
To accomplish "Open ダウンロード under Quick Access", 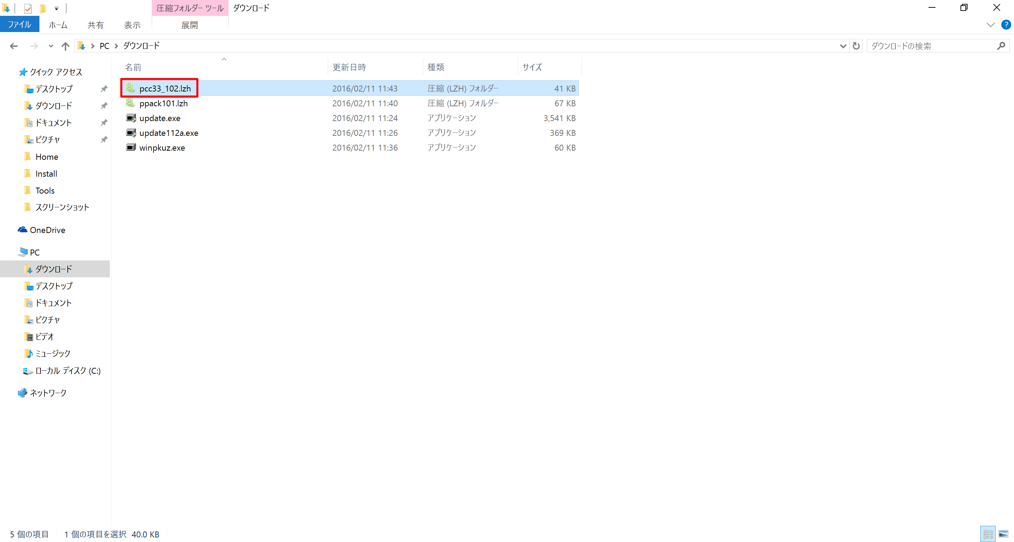I will (54, 106).
